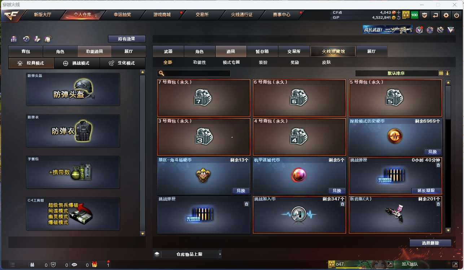Switch to the 游戏商城 top tab
This screenshot has height=270, width=464.
pos(162,15)
